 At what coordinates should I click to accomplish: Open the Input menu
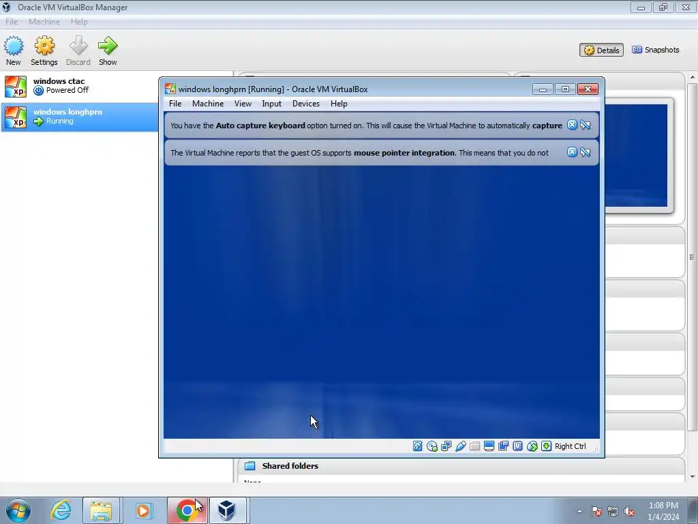(x=271, y=104)
